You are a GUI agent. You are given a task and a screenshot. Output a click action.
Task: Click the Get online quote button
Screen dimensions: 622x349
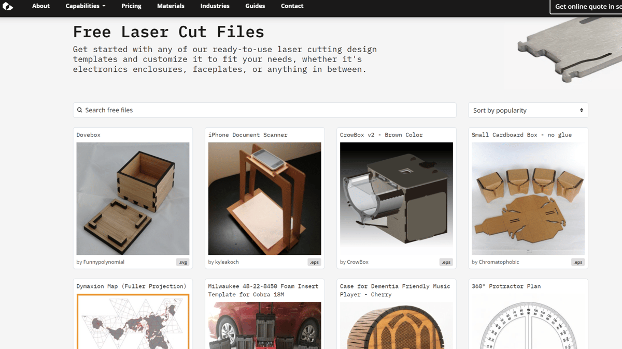coord(586,7)
